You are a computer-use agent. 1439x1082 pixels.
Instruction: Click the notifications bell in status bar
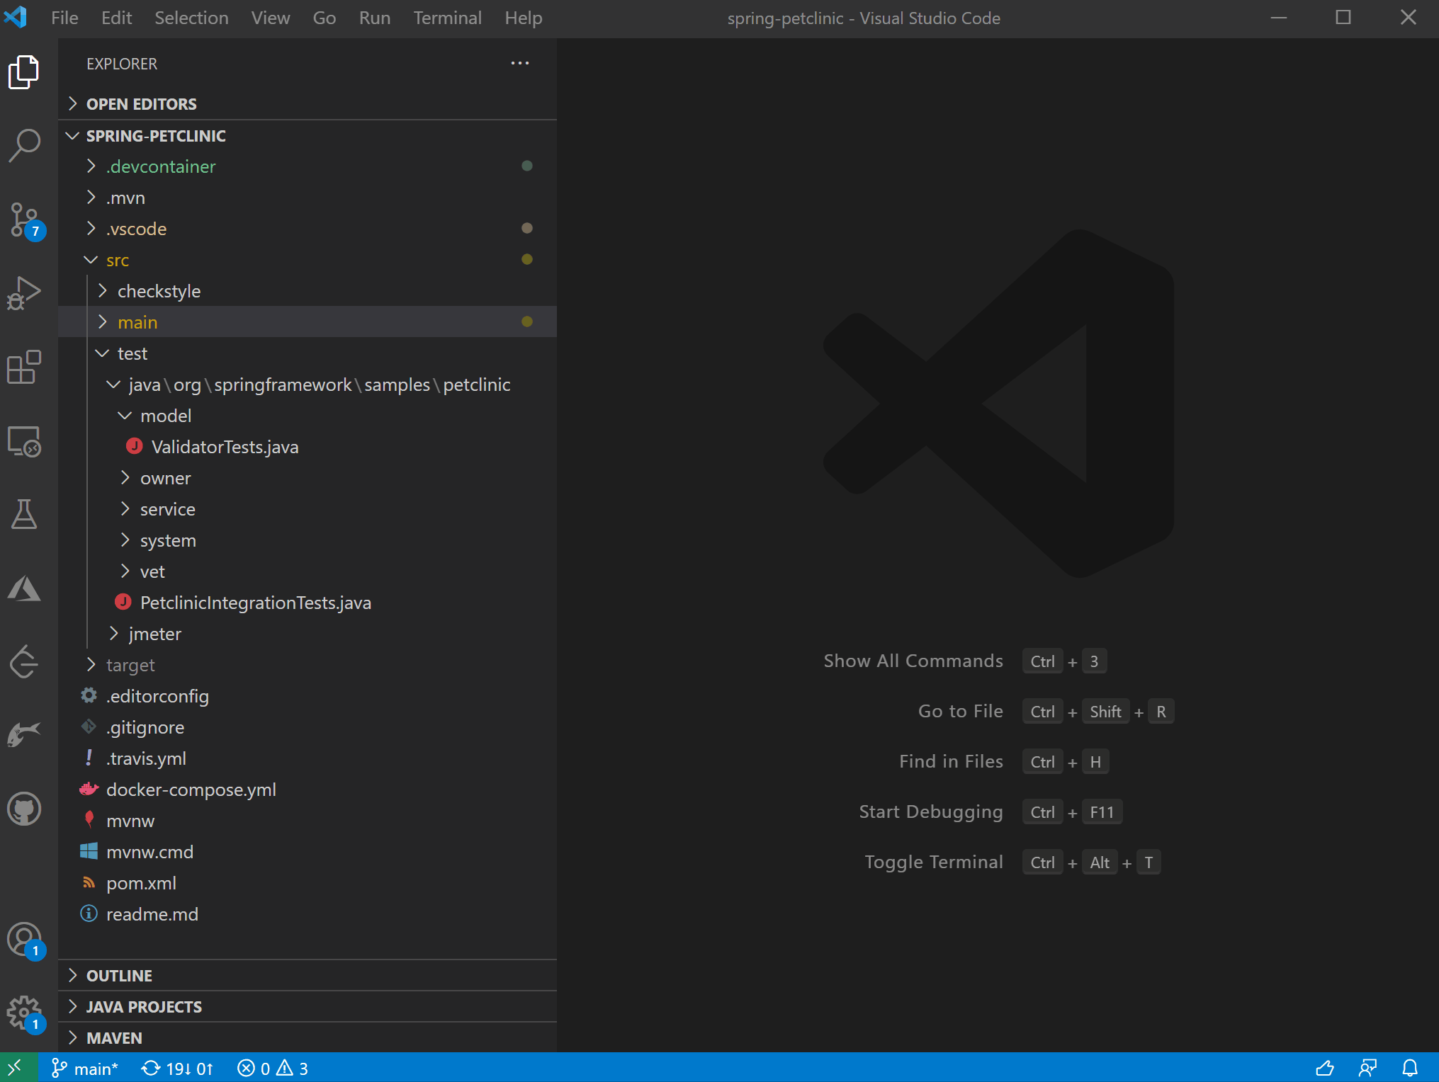(x=1410, y=1068)
